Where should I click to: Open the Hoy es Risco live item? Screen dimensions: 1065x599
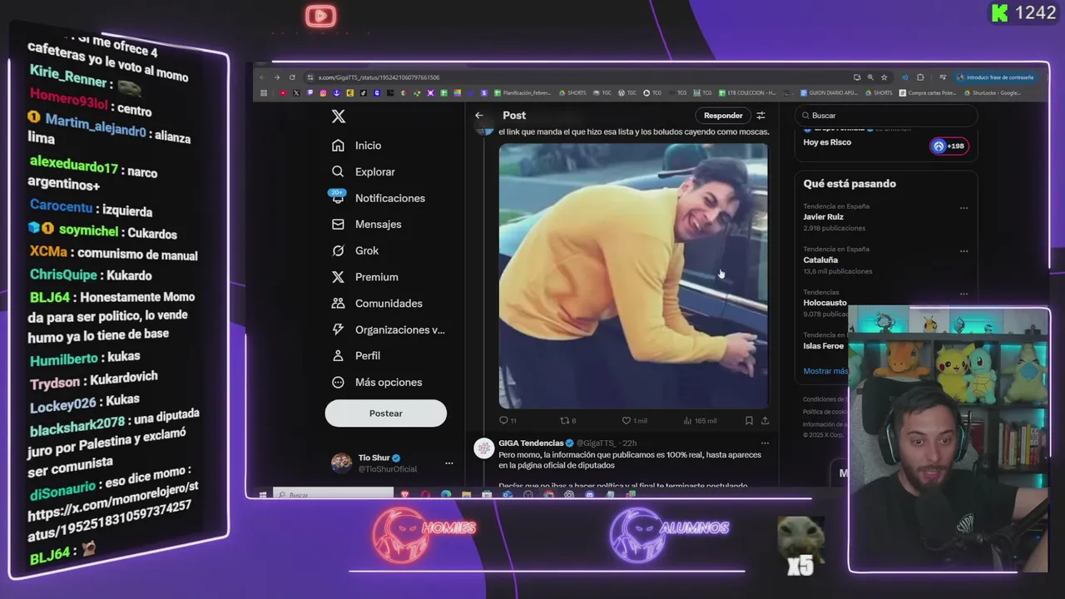pos(827,142)
